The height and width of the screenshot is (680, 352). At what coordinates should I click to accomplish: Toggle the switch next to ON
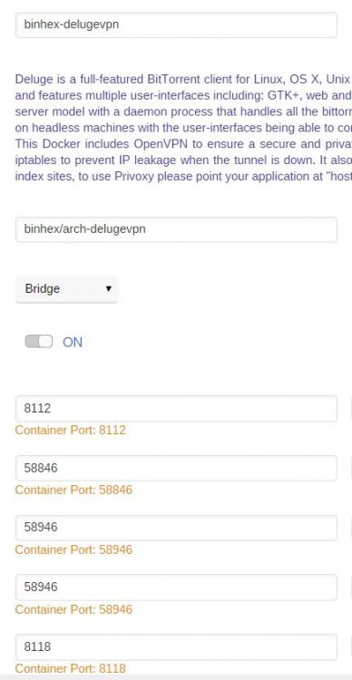(39, 342)
